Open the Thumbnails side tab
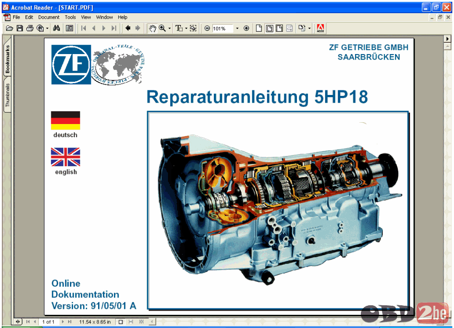This screenshot has height=328, width=454. point(7,95)
